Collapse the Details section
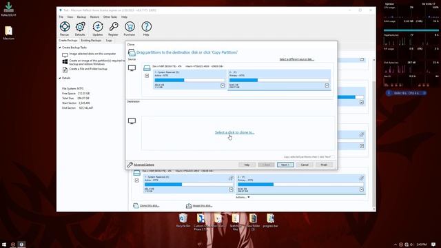Viewport: 441px width, 248px height. [60, 78]
